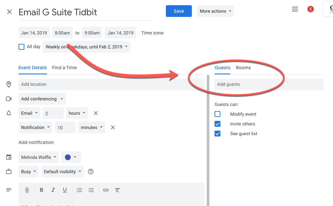333x206 pixels.
Task: Click the briefcase availability icon
Action: tap(9, 172)
